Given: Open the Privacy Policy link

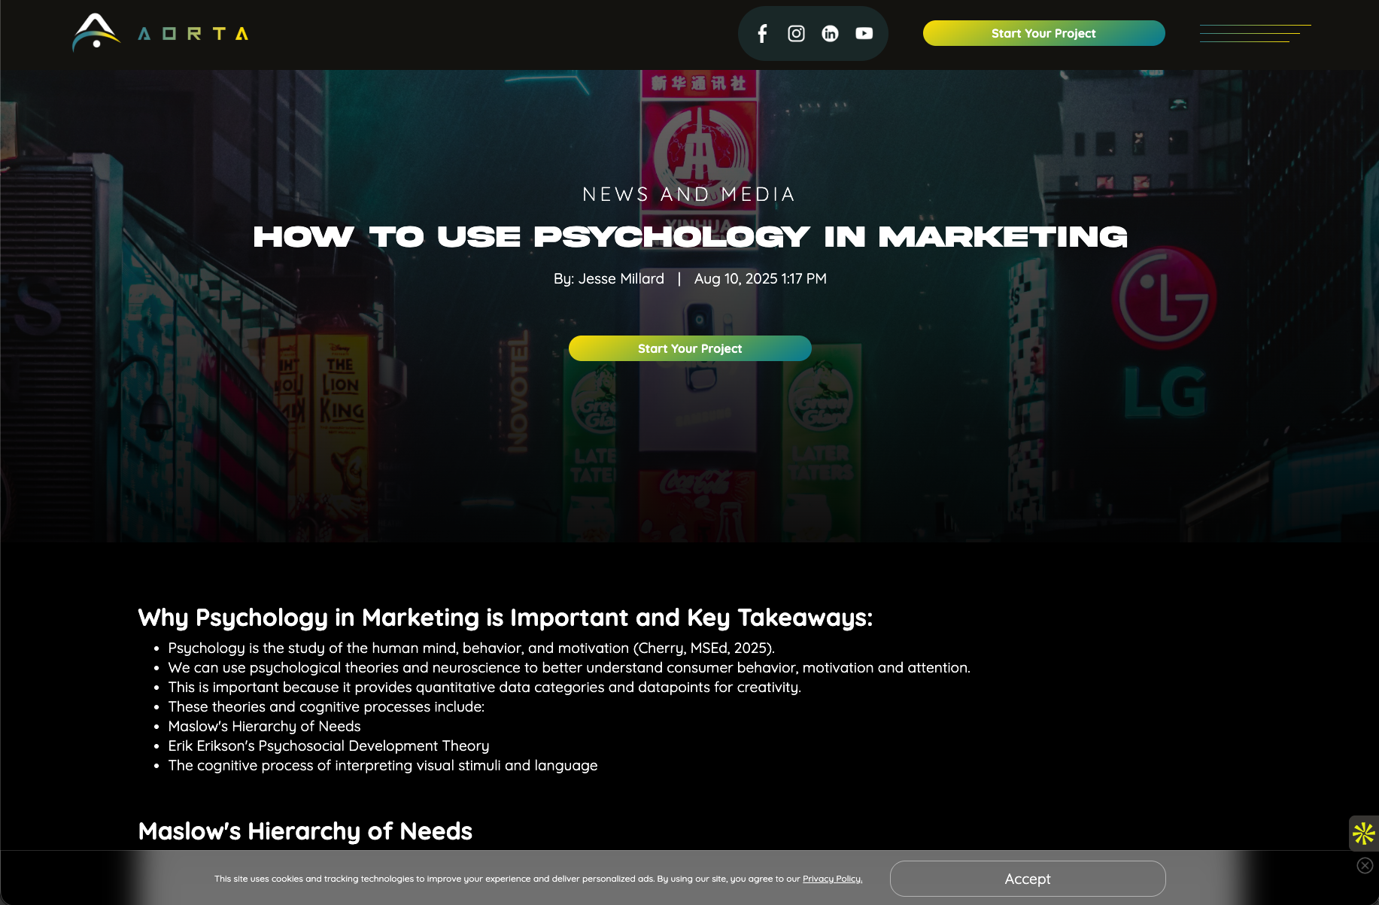Looking at the screenshot, I should tap(832, 879).
